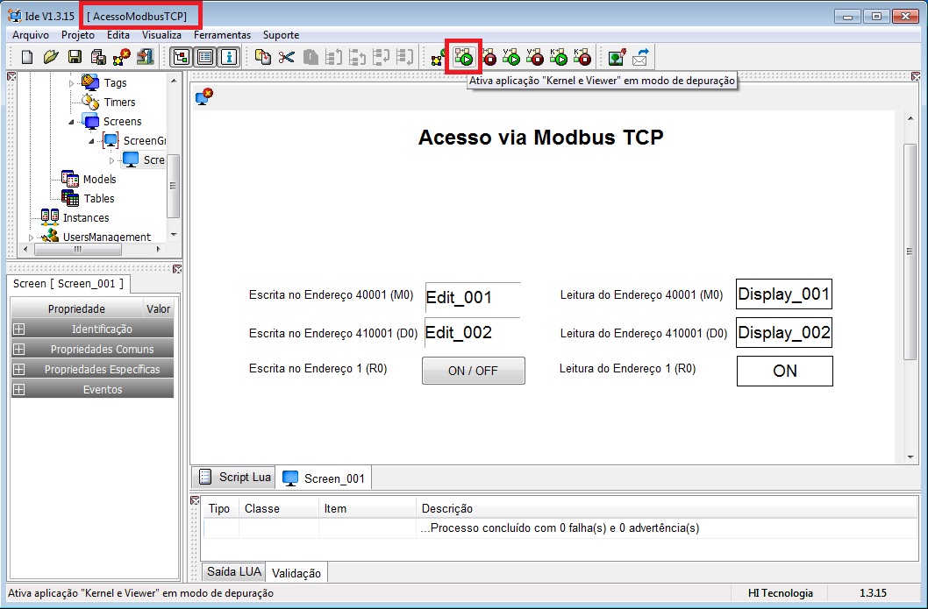Click the copy icon in the toolbar
The image size is (928, 609).
[x=263, y=57]
